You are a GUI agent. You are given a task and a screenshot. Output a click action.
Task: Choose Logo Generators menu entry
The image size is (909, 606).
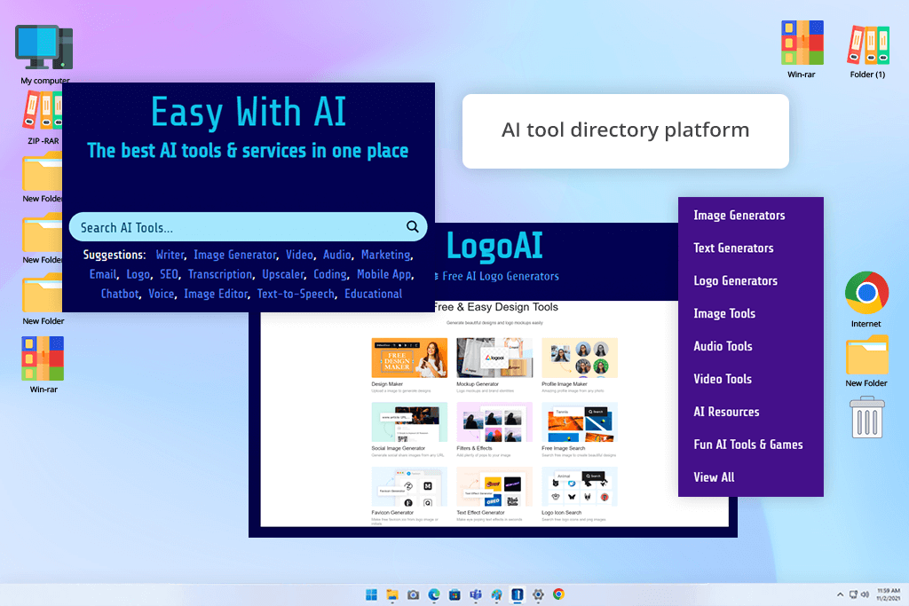(x=736, y=281)
